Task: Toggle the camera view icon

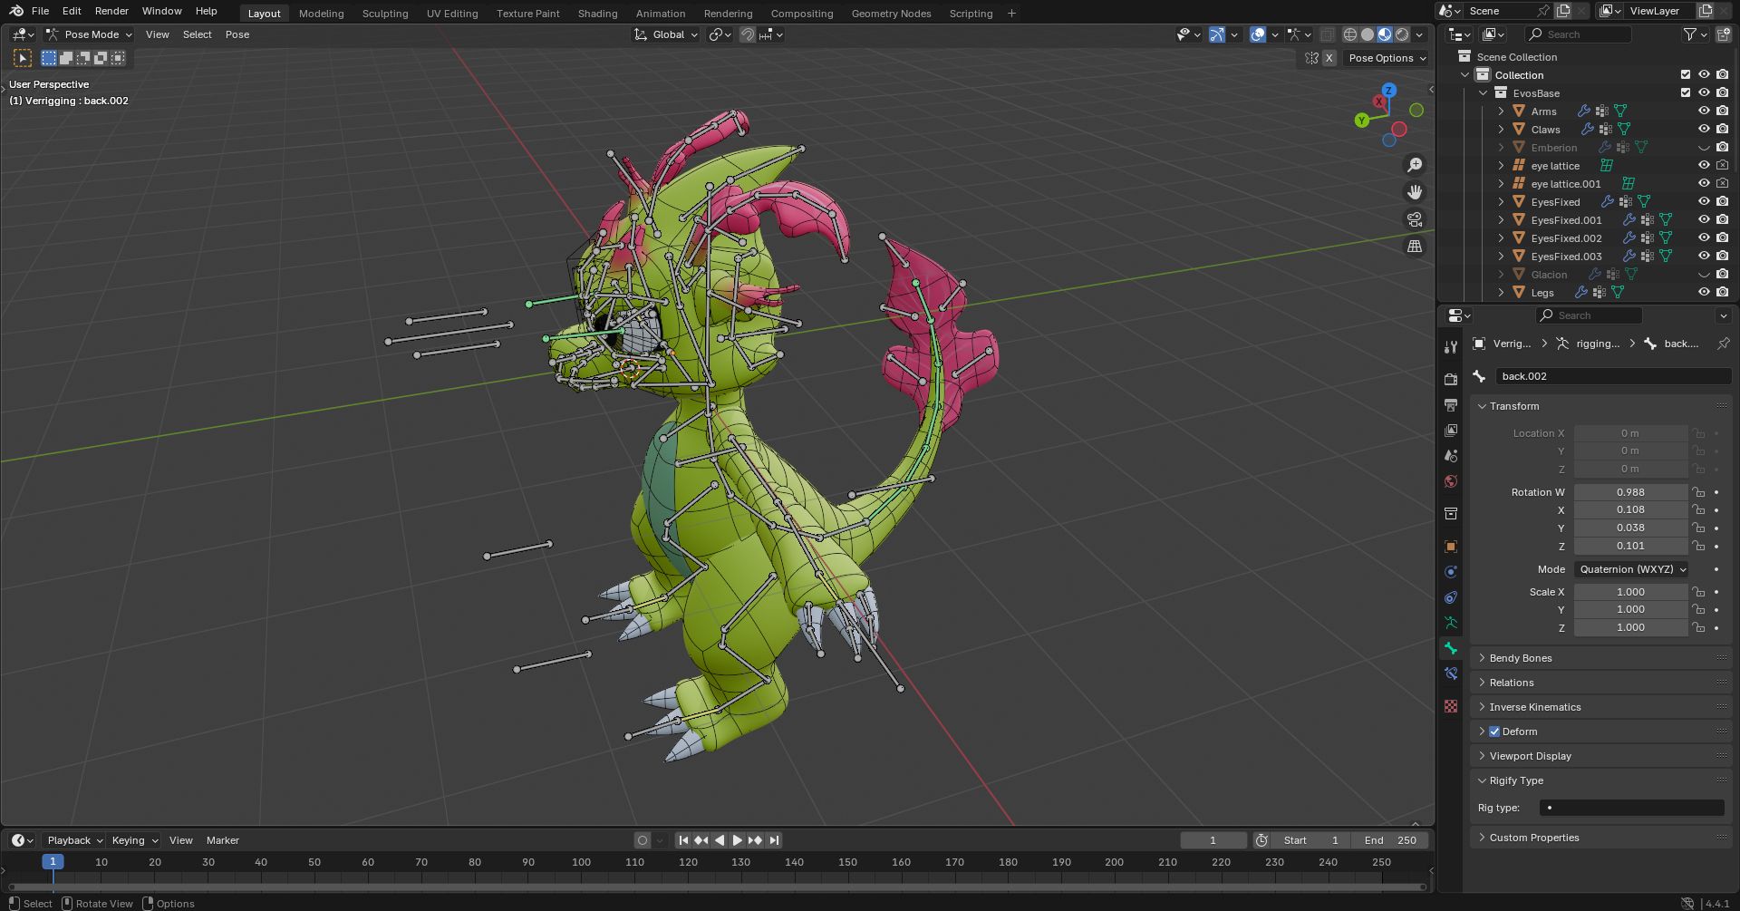Action: pos(1415,219)
